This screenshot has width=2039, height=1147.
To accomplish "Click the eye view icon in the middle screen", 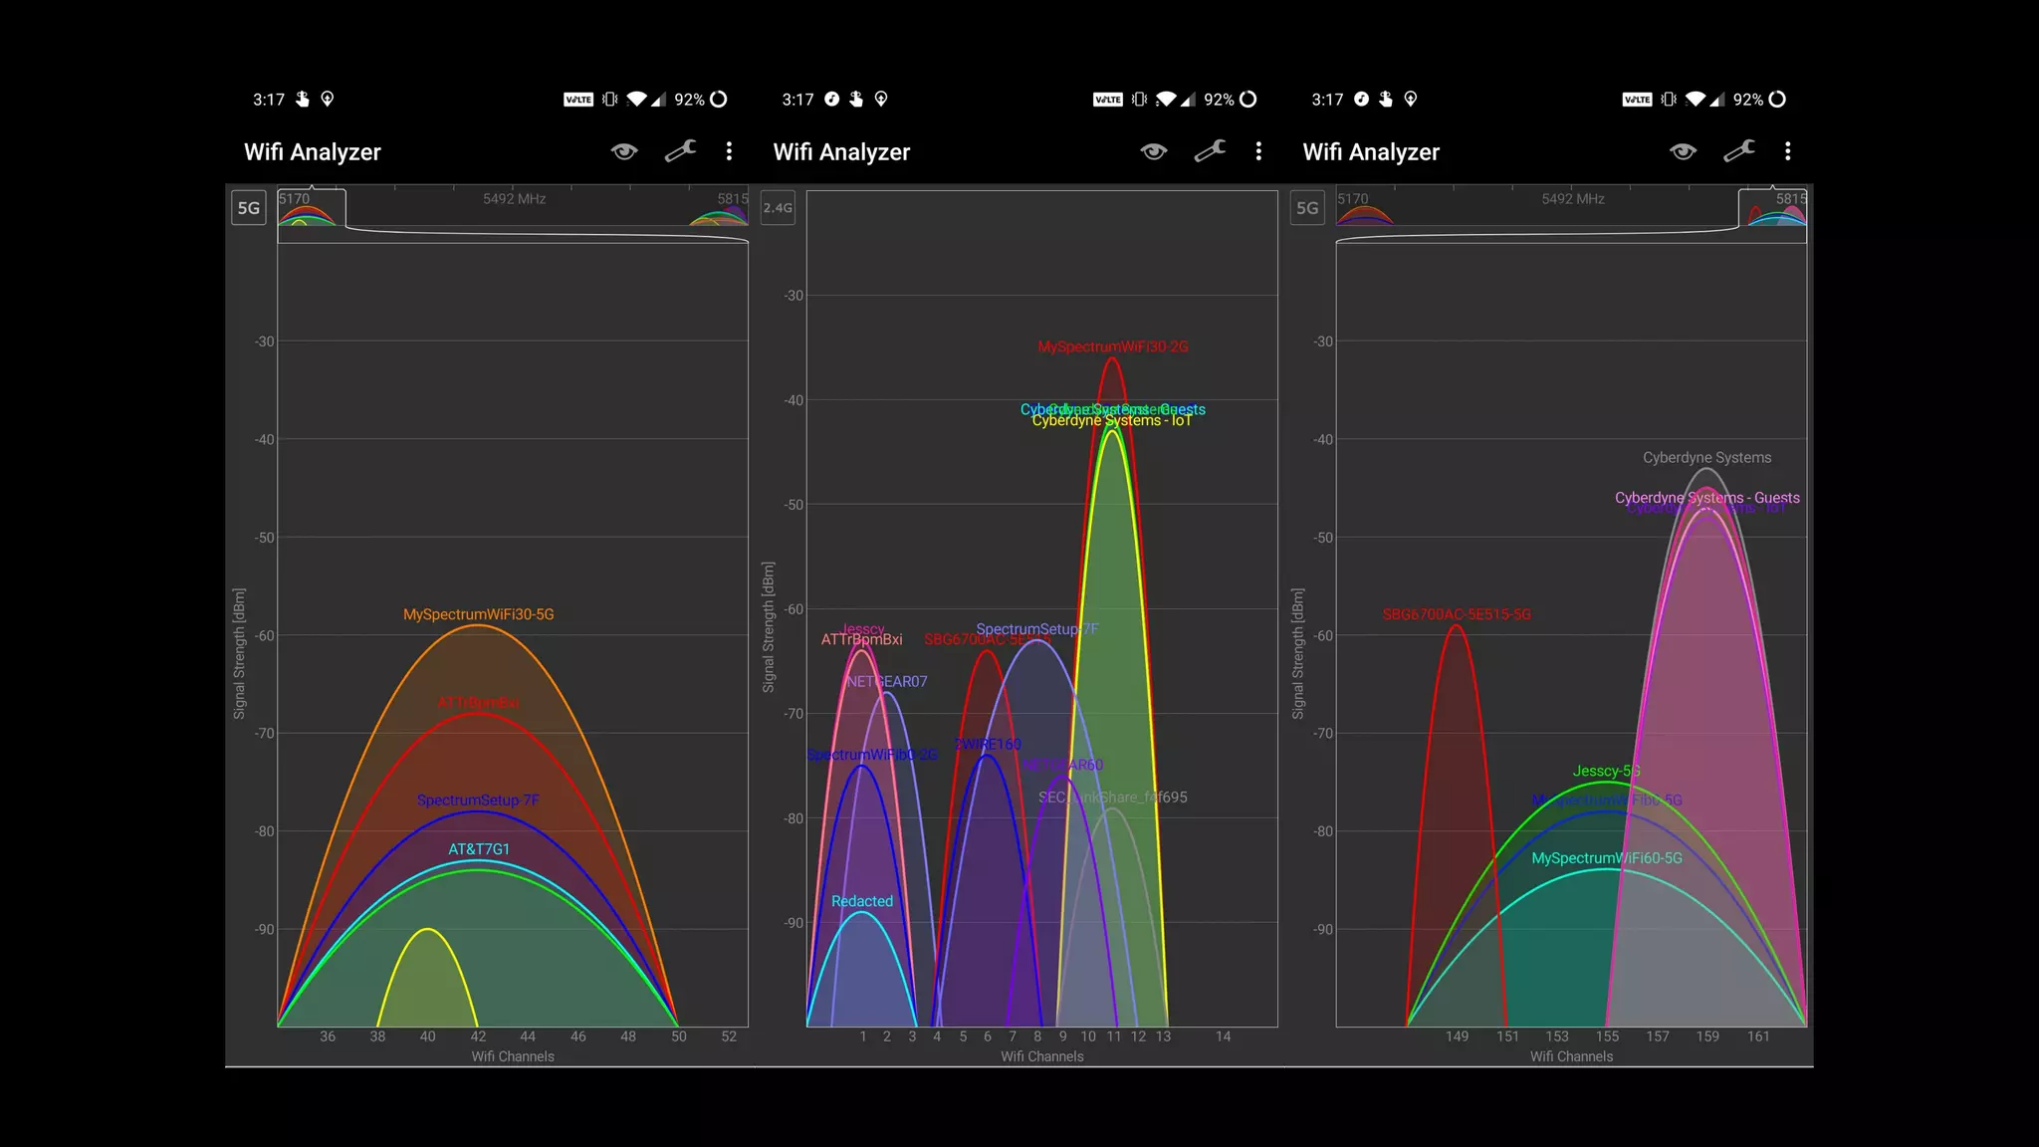I will 1154,151.
